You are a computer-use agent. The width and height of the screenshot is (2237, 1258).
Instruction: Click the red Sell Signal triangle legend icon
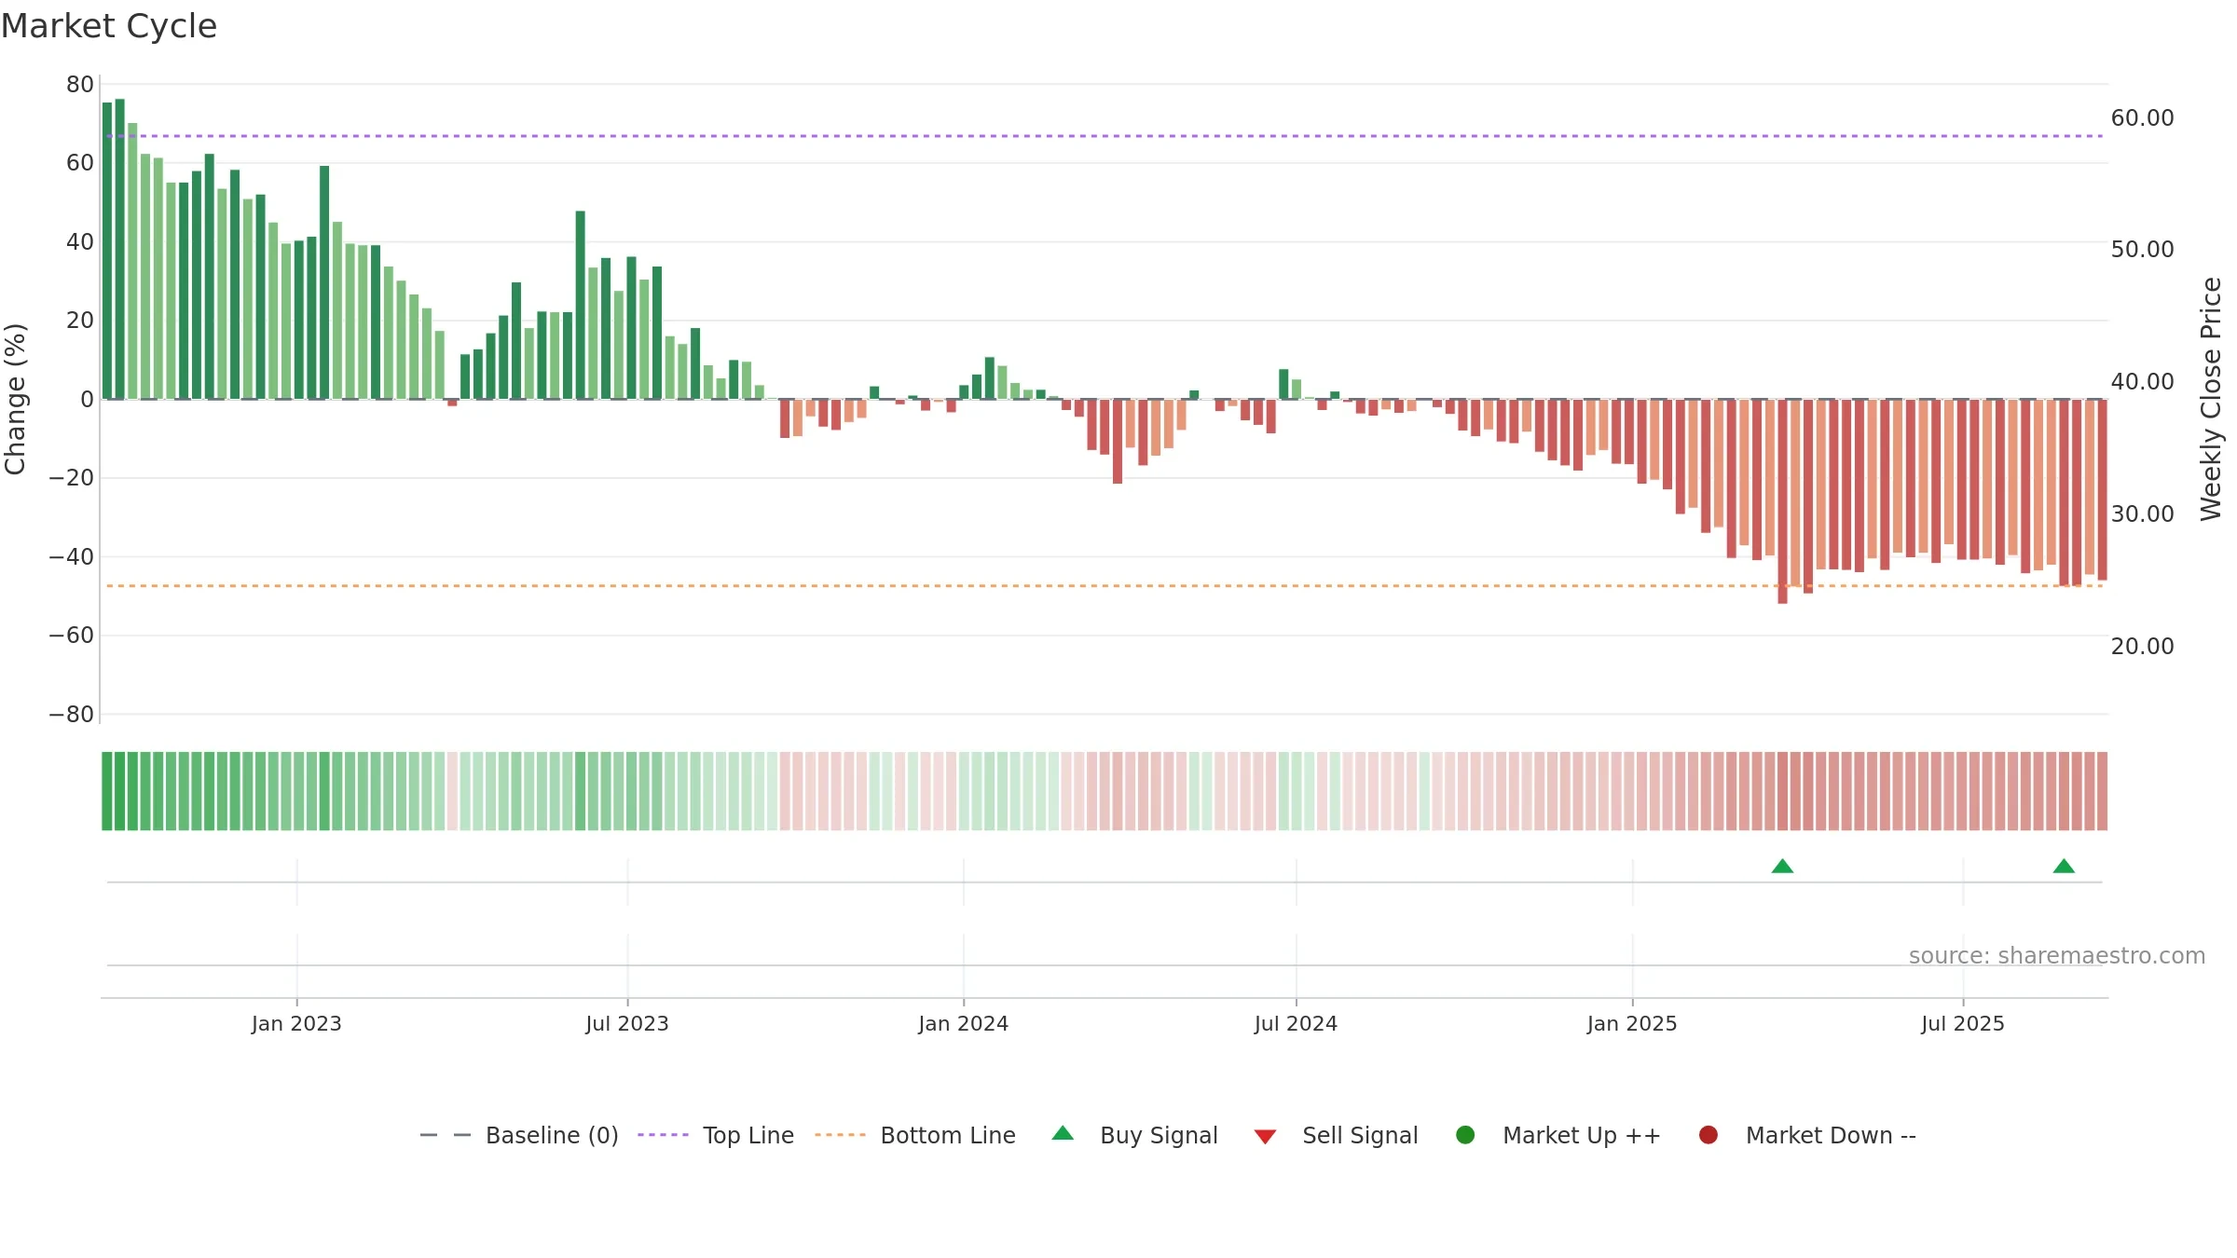tap(1265, 1137)
